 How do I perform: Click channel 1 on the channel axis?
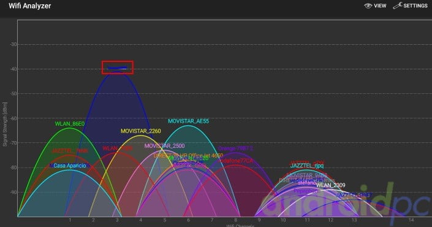coord(70,220)
